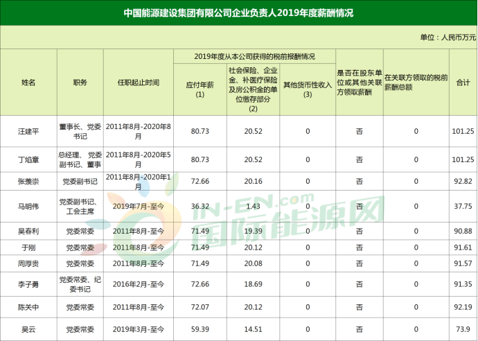Select the total value 91.57
This screenshot has width=478, height=341.
point(463,263)
